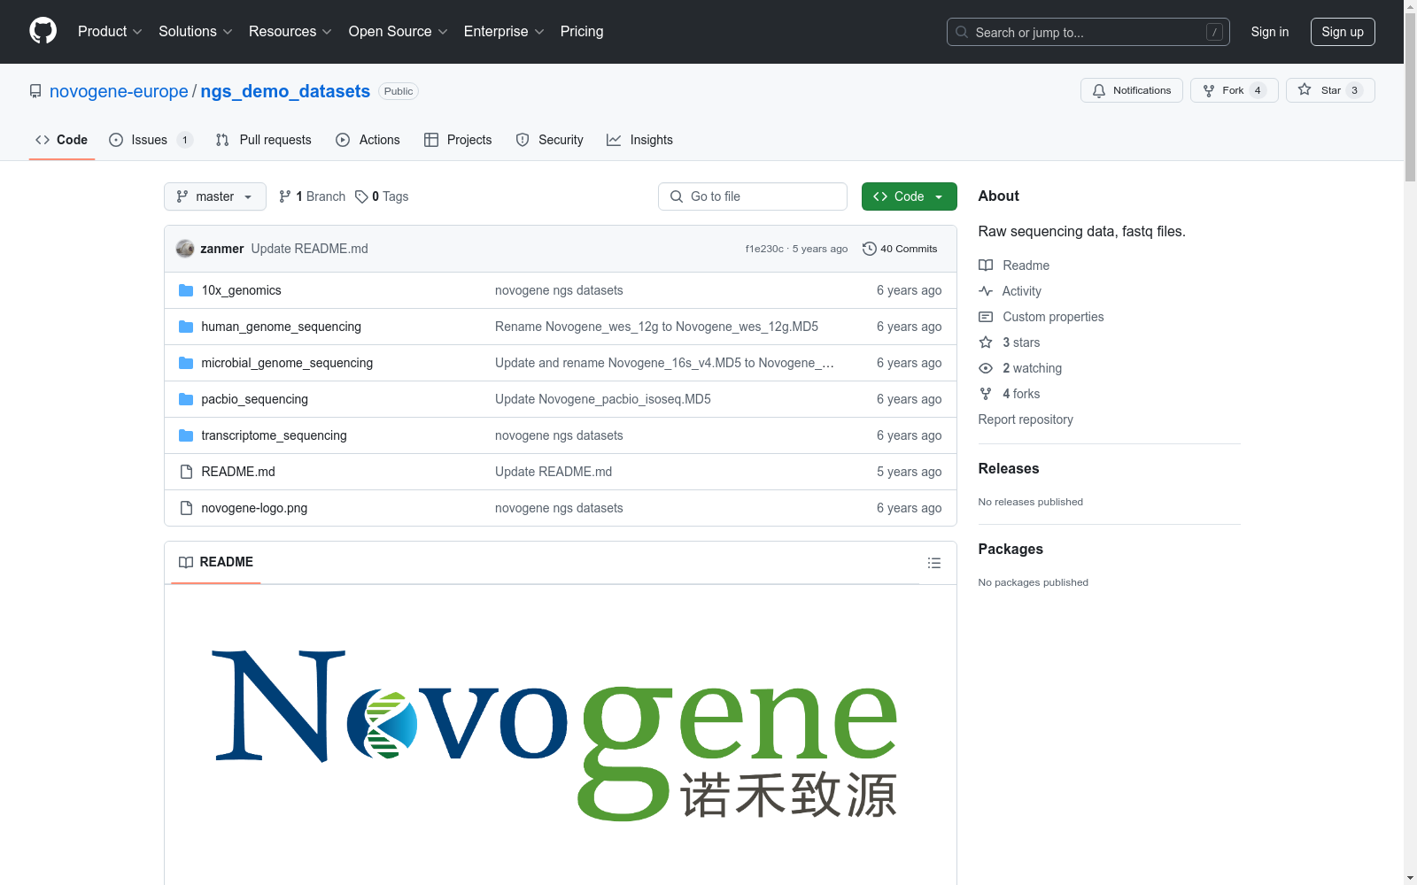Open the Insights tab

click(x=640, y=140)
